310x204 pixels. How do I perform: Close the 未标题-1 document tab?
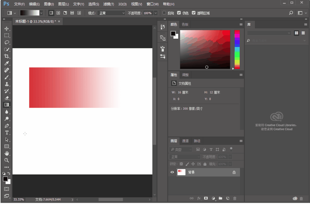click(x=59, y=21)
